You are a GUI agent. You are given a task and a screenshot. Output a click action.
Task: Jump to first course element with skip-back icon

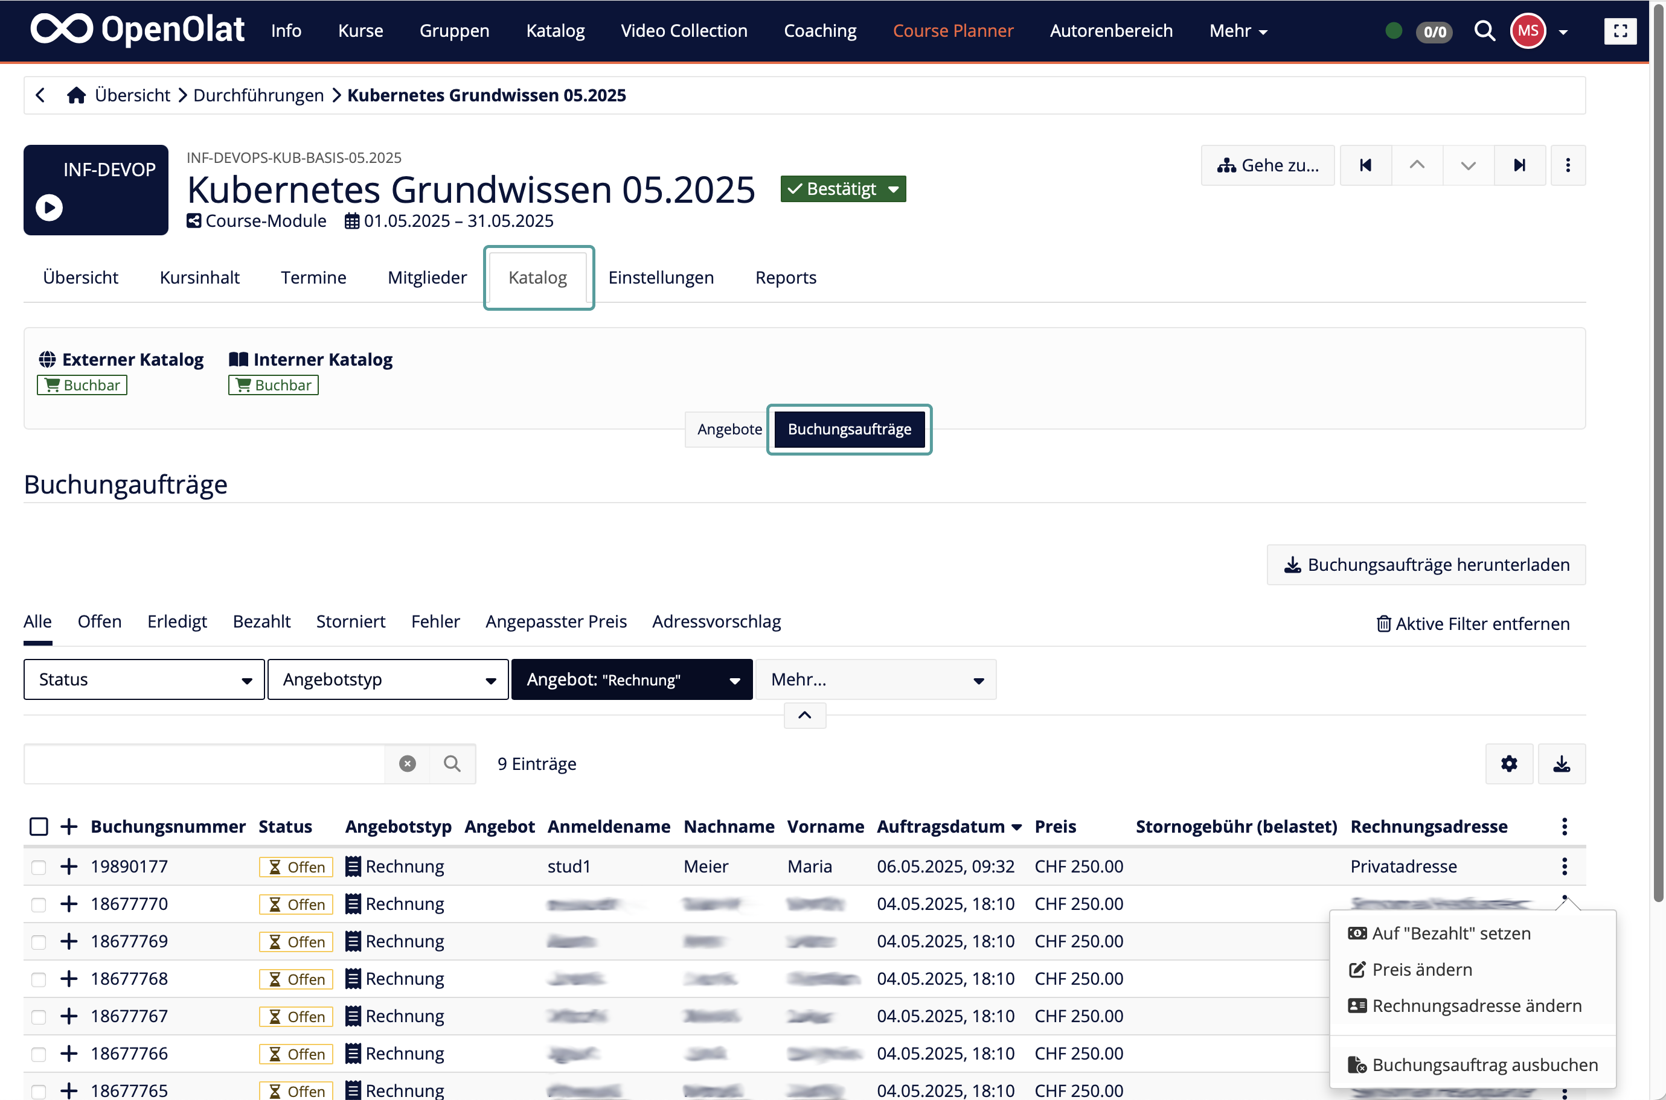click(1365, 165)
